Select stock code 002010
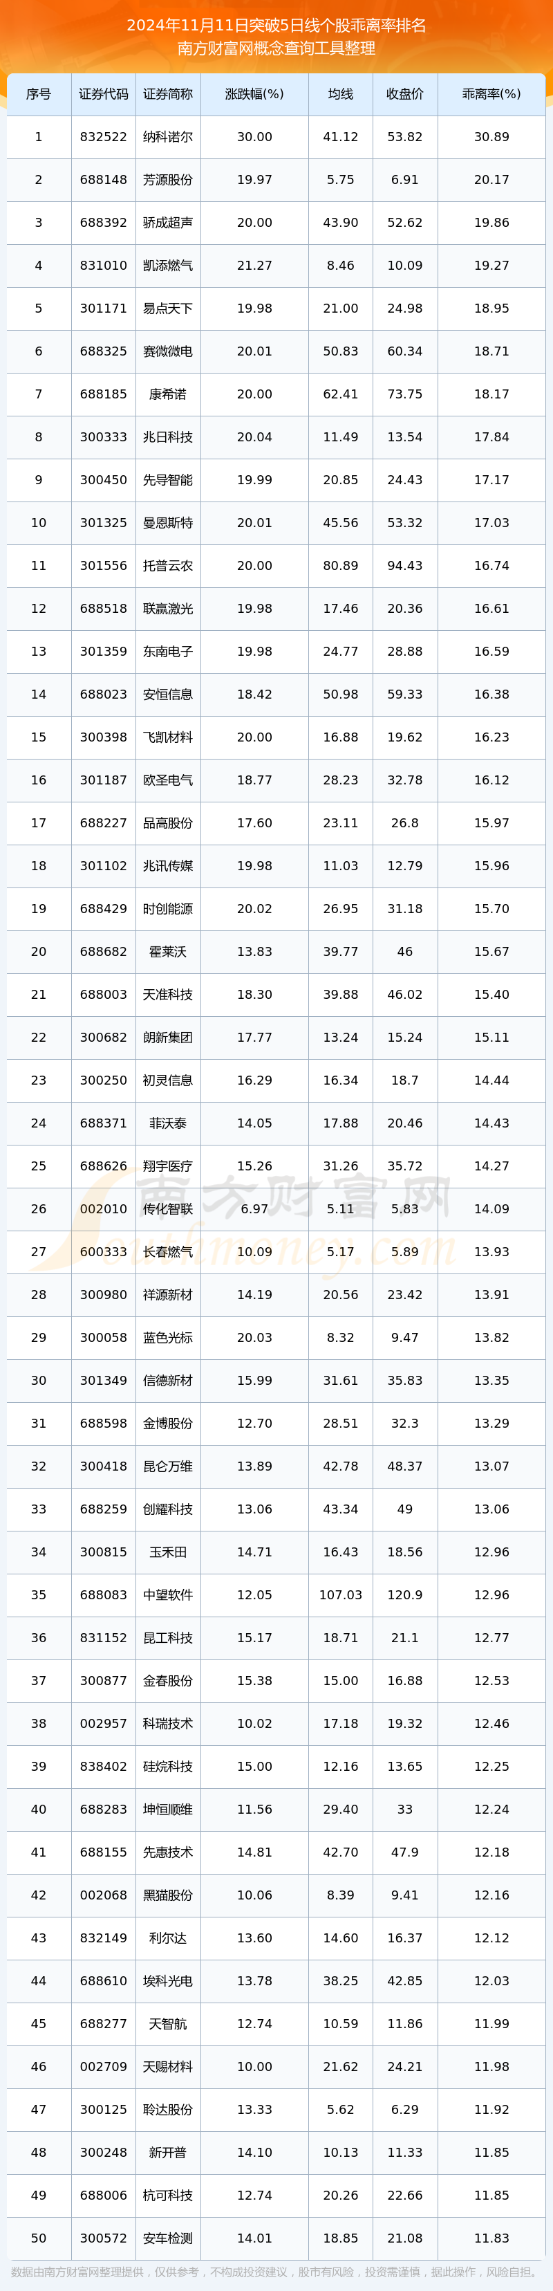Screen dimensions: 553x2291 point(103,1208)
